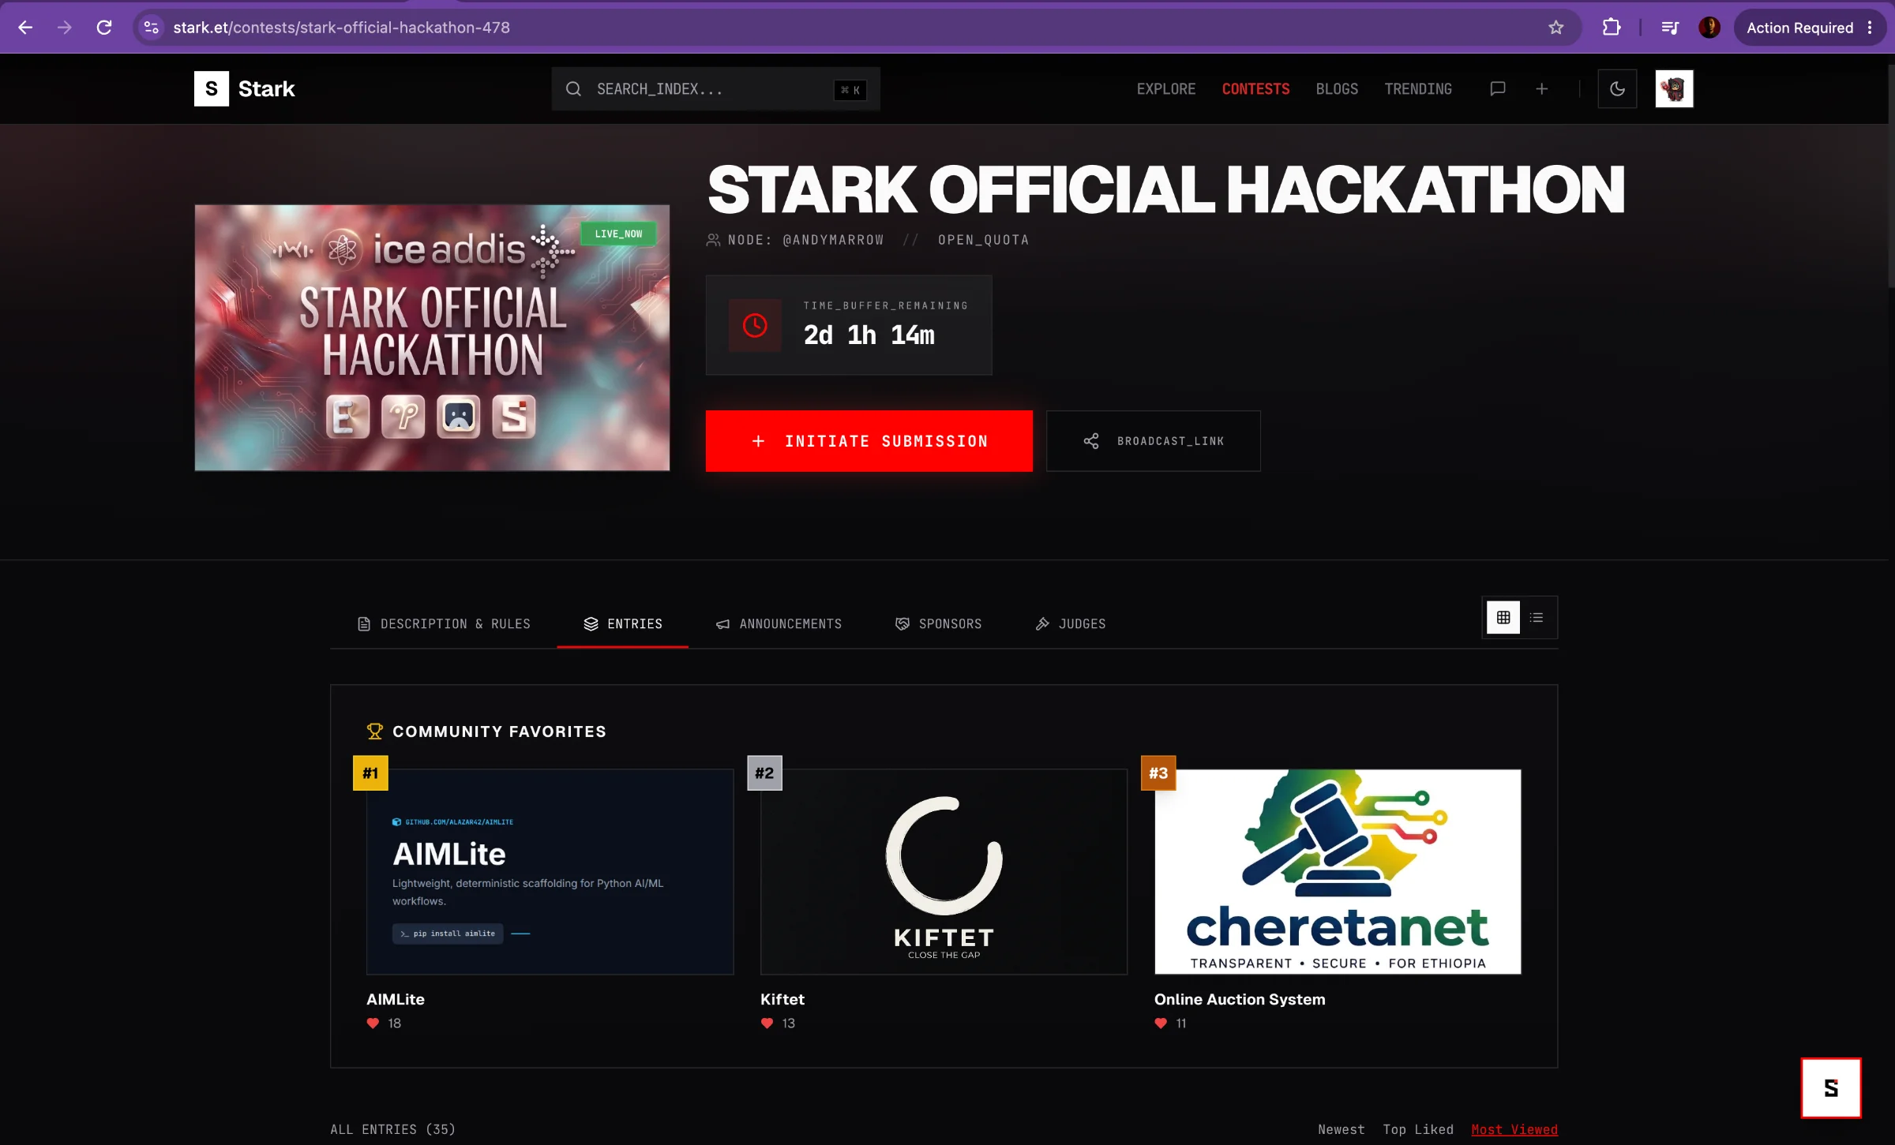The height and width of the screenshot is (1145, 1895).
Task: Like Online Auction System via its heart icon
Action: [x=1161, y=1023]
